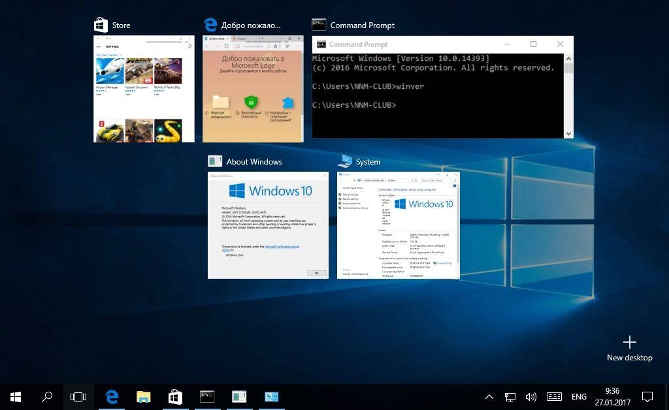
Task: Select the yellow snake game tile
Action: 168,131
